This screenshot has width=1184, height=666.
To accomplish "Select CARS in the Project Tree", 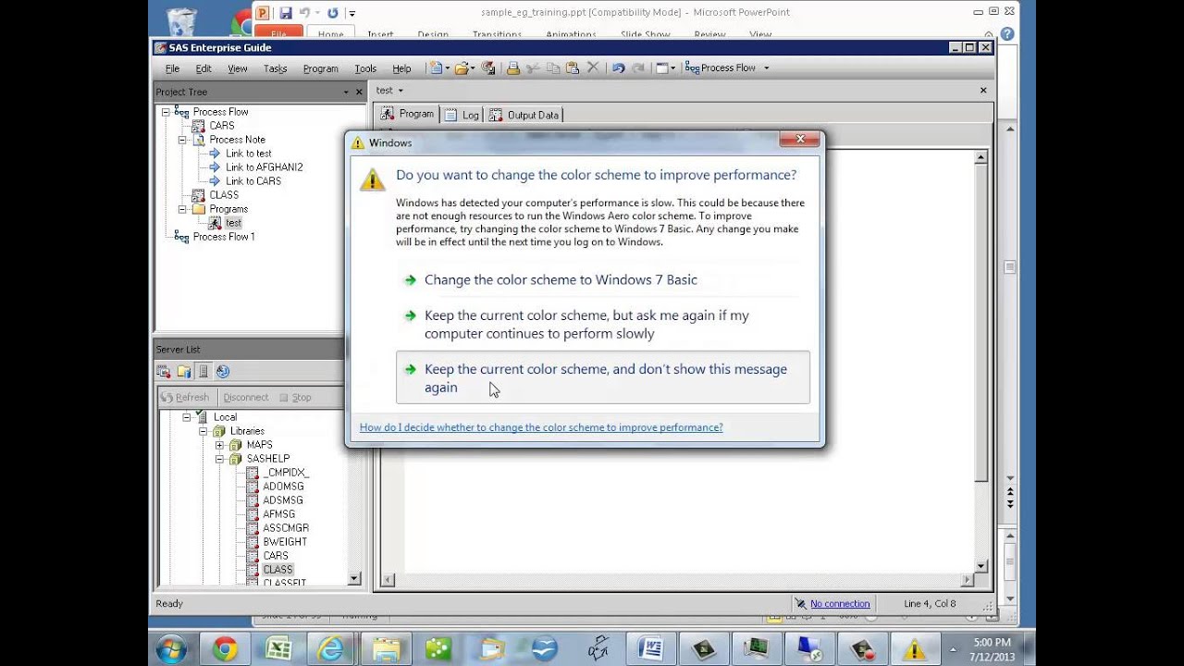I will 222,126.
